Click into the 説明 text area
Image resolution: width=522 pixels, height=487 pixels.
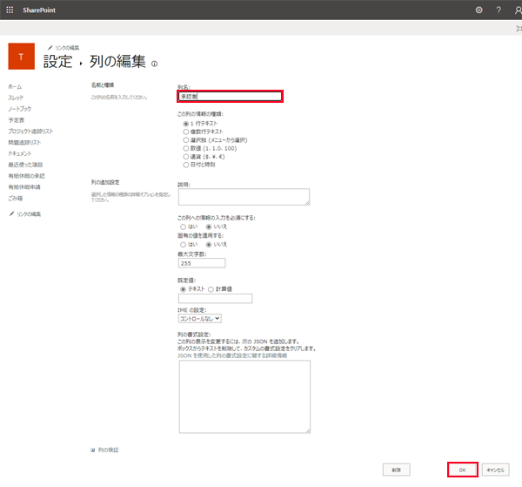(x=244, y=197)
